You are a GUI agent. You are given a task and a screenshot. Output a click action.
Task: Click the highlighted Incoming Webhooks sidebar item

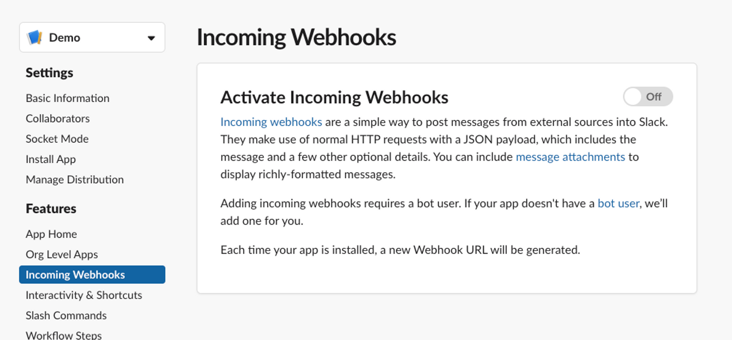[x=92, y=275]
